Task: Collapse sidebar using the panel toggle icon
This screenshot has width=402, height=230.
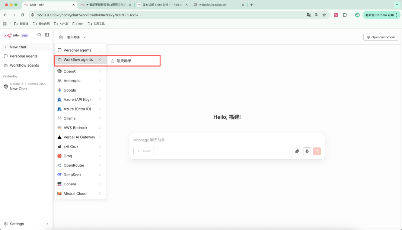Action: pyautogui.click(x=47, y=35)
